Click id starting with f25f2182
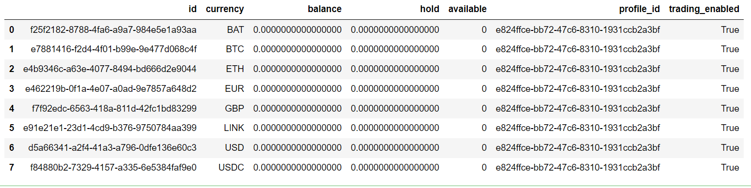The width and height of the screenshot is (751, 188). (x=113, y=30)
